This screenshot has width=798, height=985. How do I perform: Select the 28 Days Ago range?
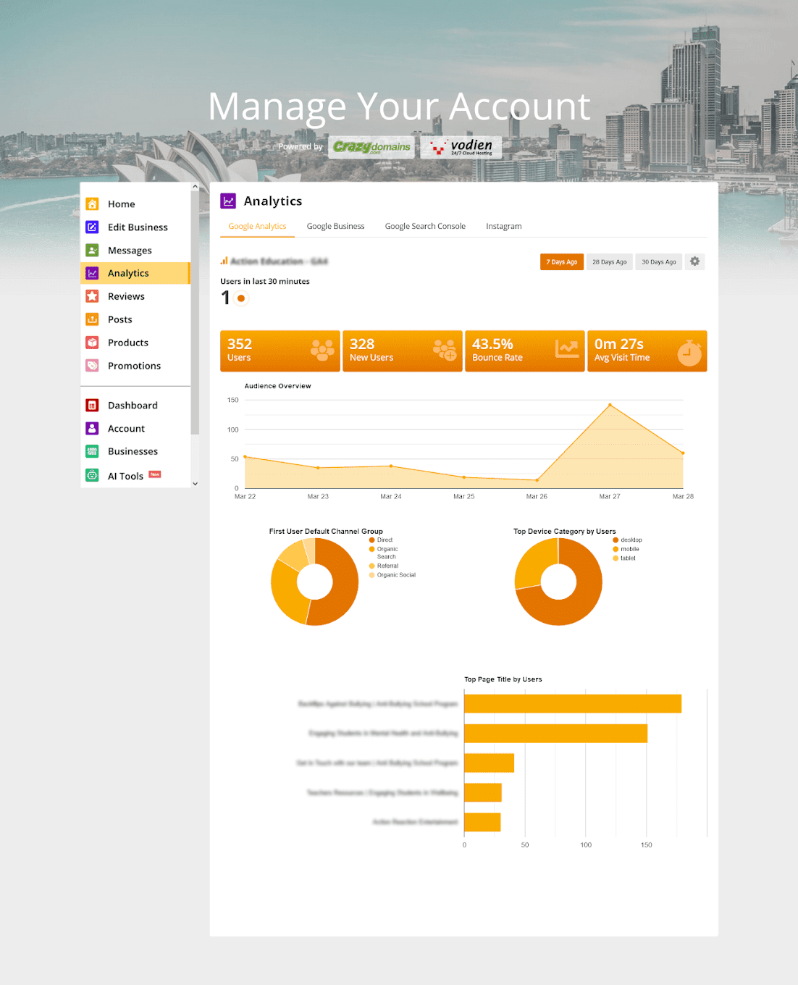[x=609, y=262]
